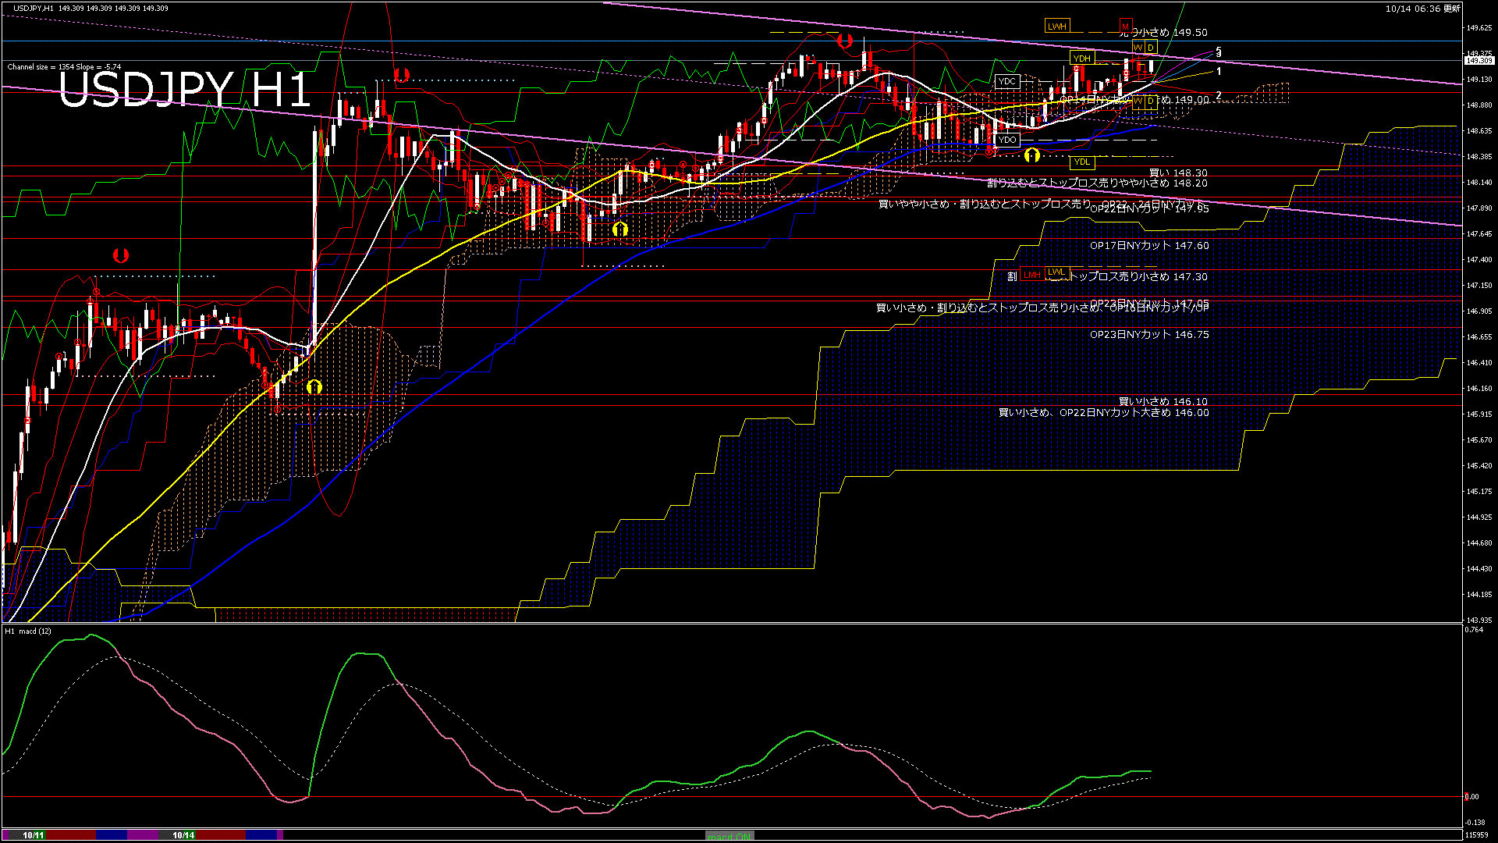Screen dimensions: 1498x843
Task: Click the red sell arrow near LWH
Action: (845, 41)
